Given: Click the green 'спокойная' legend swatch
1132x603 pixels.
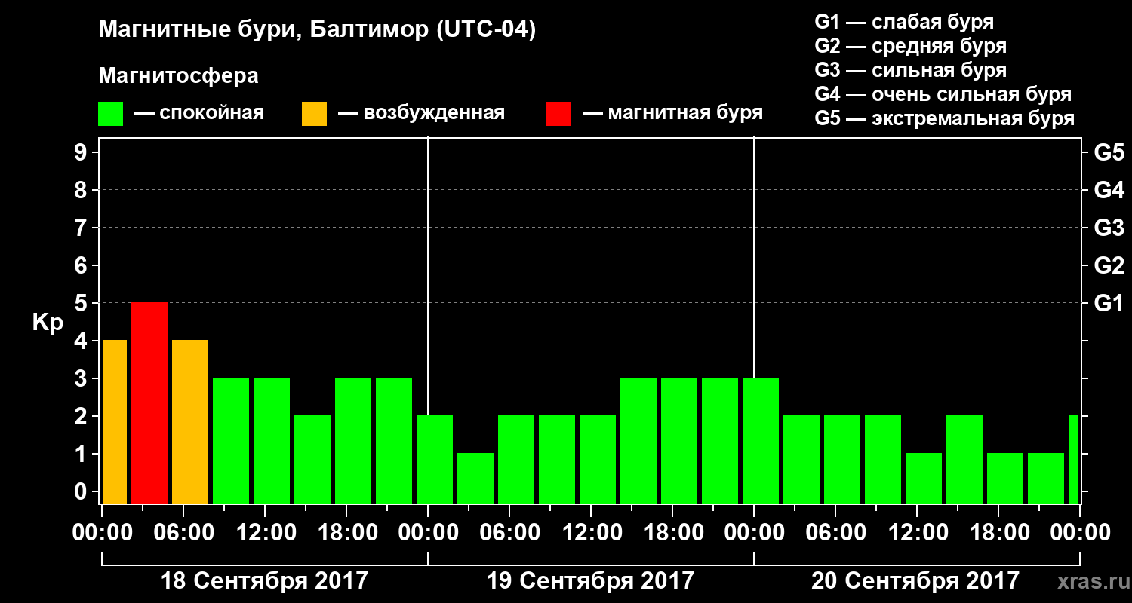Looking at the screenshot, I should point(111,114).
